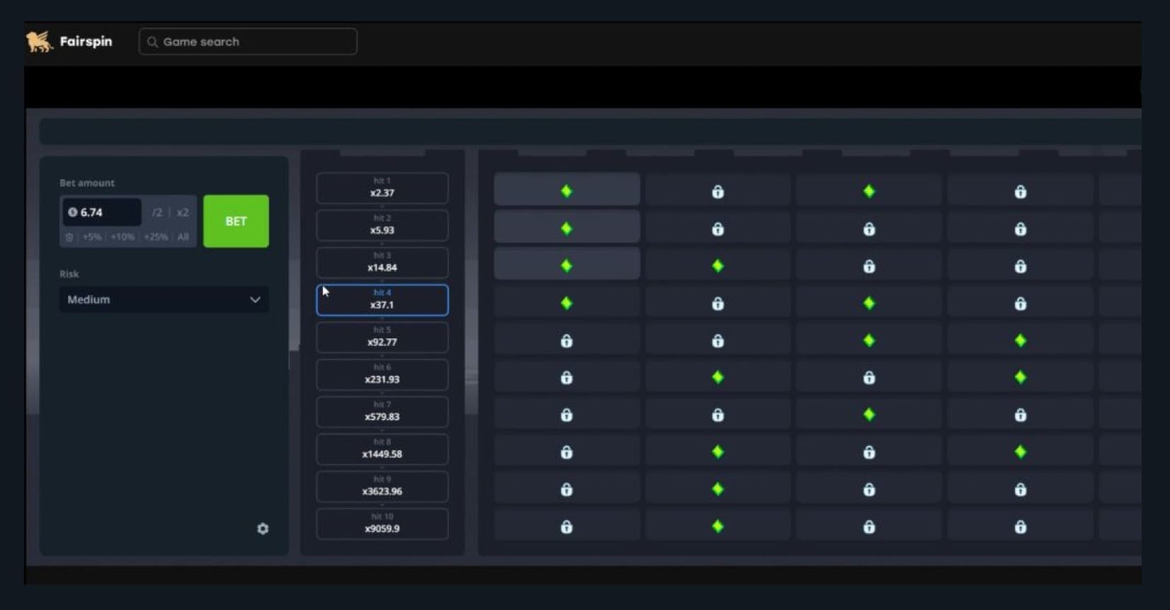This screenshot has height=610, width=1170.
Task: Double the bet with x2 button
Action: click(x=183, y=212)
